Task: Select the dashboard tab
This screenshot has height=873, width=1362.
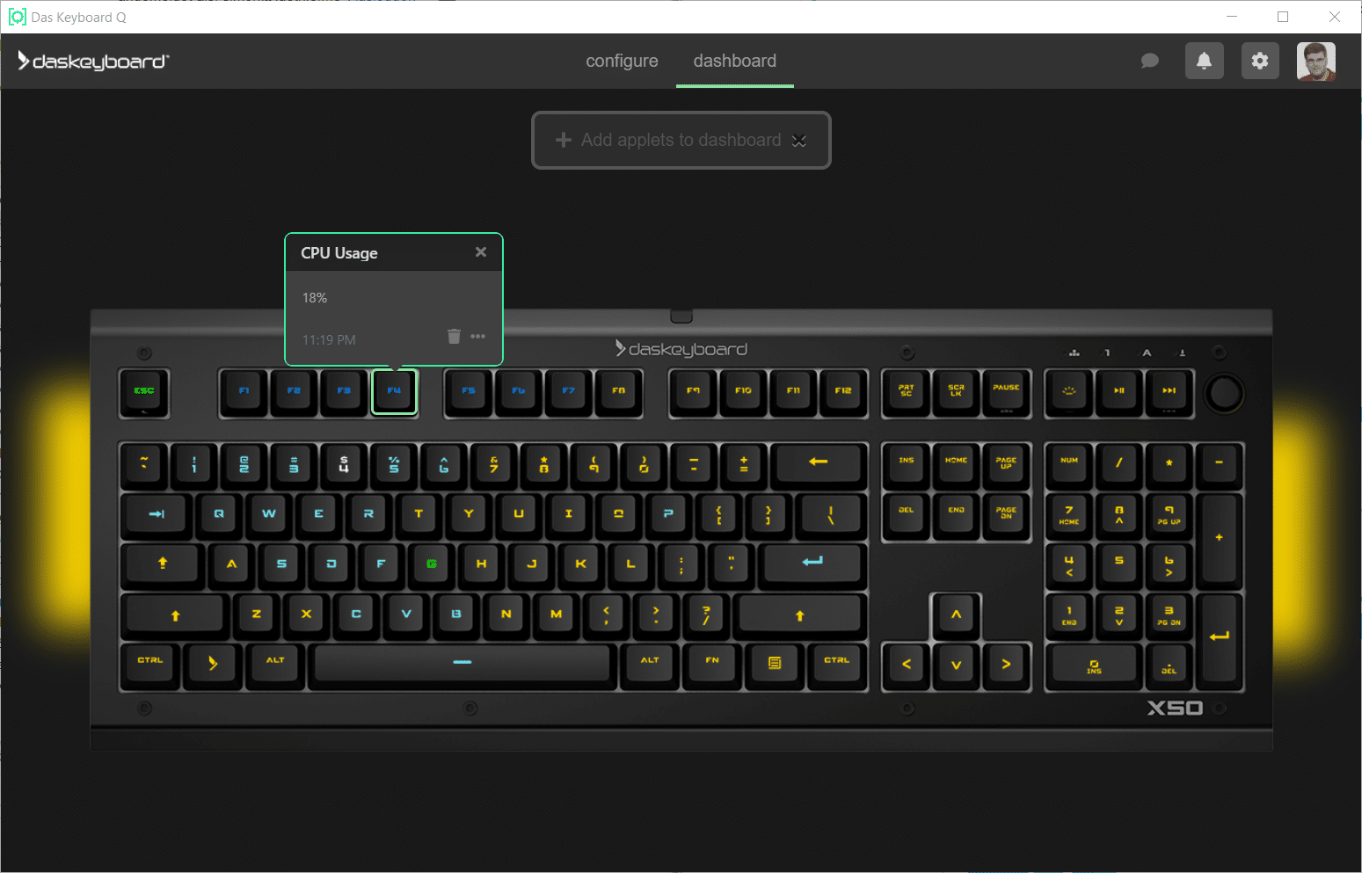Action: [734, 61]
